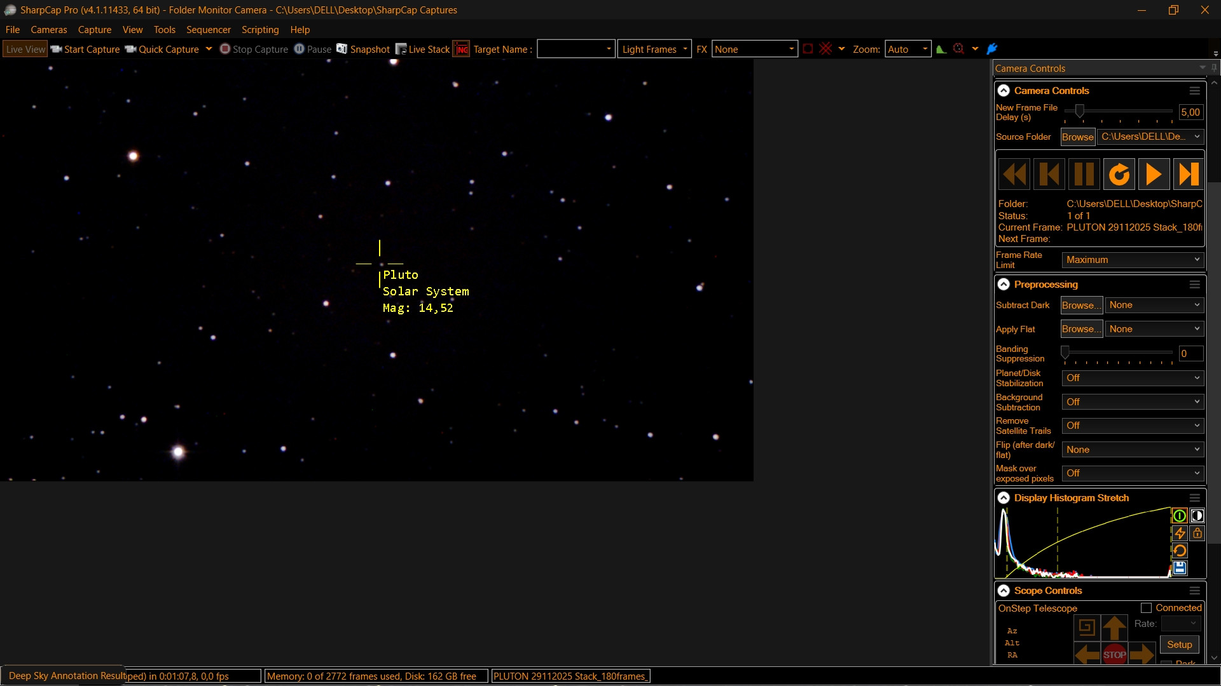The width and height of the screenshot is (1221, 686).
Task: Collapse the Preprocessing section
Action: 1004,285
